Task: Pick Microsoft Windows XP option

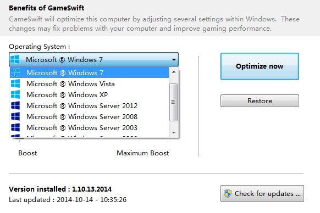Action: (x=90, y=95)
